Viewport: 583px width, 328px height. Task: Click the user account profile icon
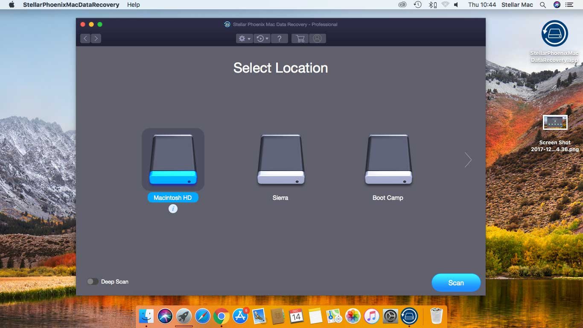317,38
